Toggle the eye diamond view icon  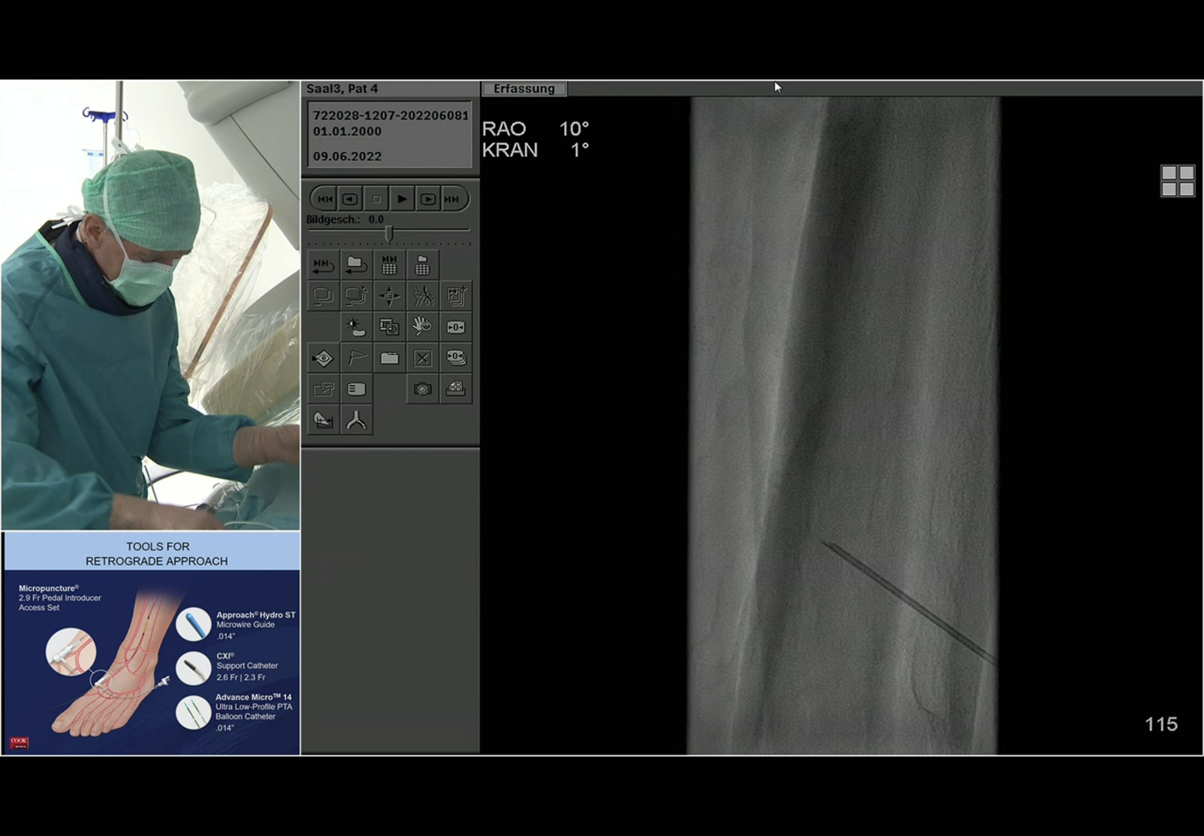click(323, 358)
